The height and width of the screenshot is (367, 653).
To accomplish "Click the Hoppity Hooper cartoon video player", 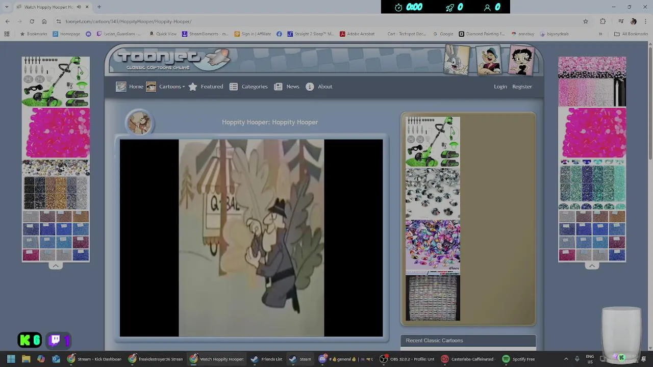I will pos(251,238).
